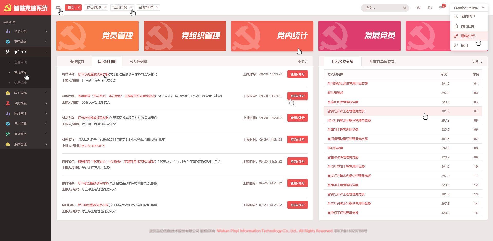The width and height of the screenshot is (493, 241).
Task: Click 退出 to log out
Action: [x=464, y=46]
